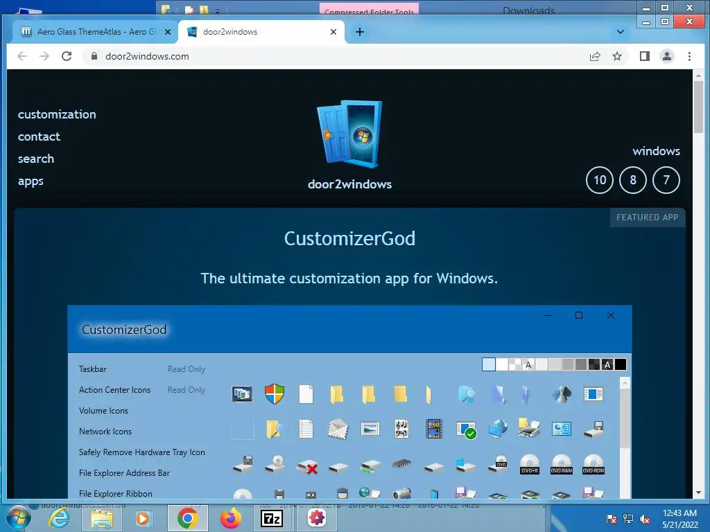This screenshot has width=710, height=532.
Task: Click the sheet music file icon
Action: coord(401,429)
